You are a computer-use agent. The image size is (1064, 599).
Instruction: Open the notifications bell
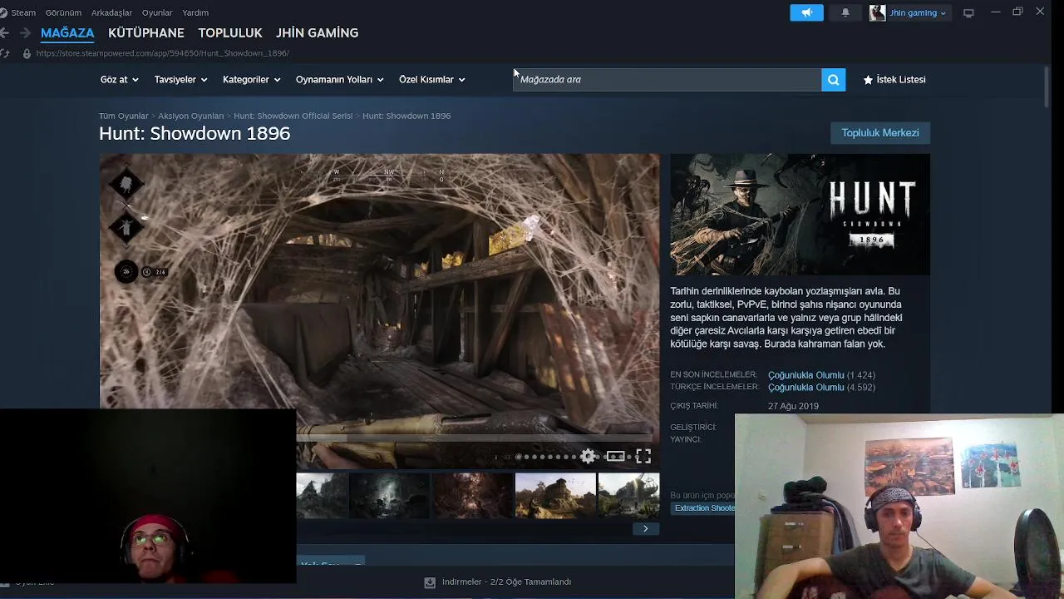click(845, 12)
